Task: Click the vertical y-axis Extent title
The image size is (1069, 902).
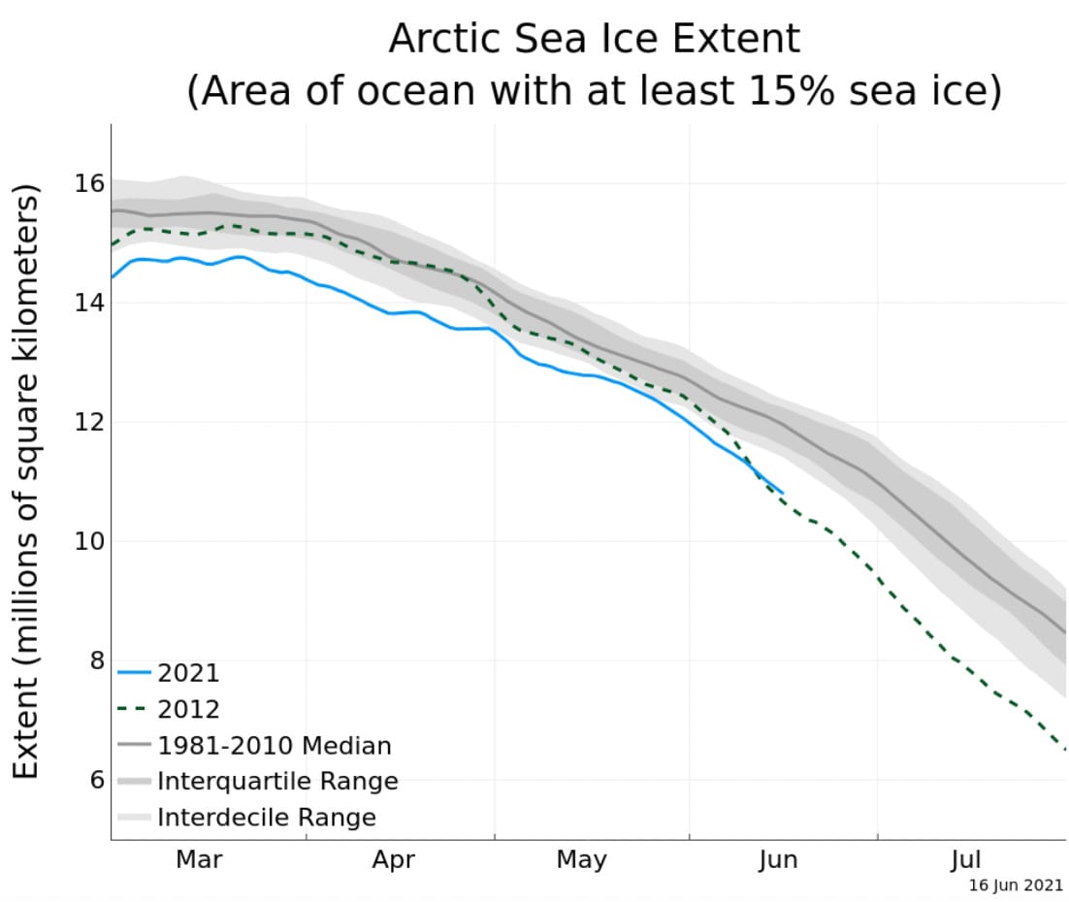Action: (x=27, y=480)
